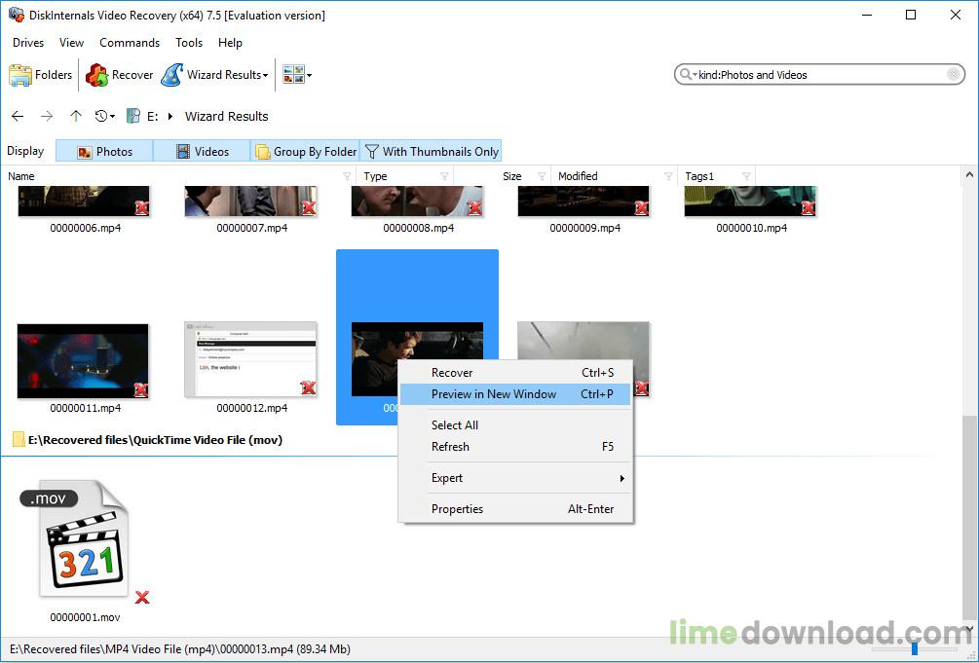Toggle the Videos display filter
979x663 pixels.
203,151
